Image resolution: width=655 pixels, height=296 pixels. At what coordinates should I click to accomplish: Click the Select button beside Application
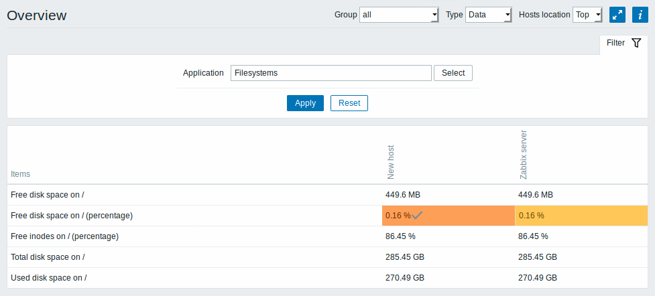click(x=453, y=73)
